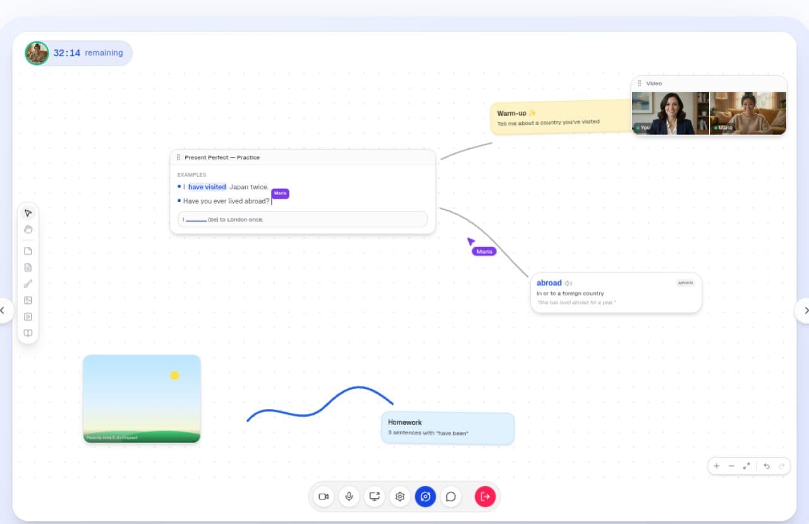The image size is (809, 524).
Task: Go to next page with right chevron
Action: coord(804,311)
